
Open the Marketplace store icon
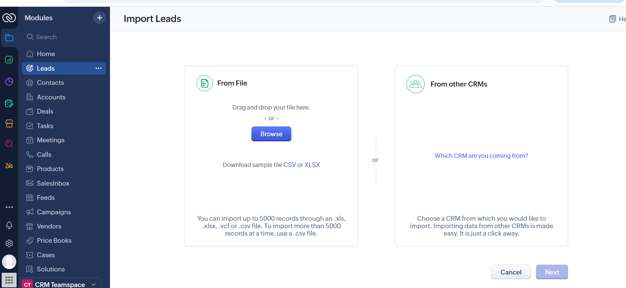(9, 123)
